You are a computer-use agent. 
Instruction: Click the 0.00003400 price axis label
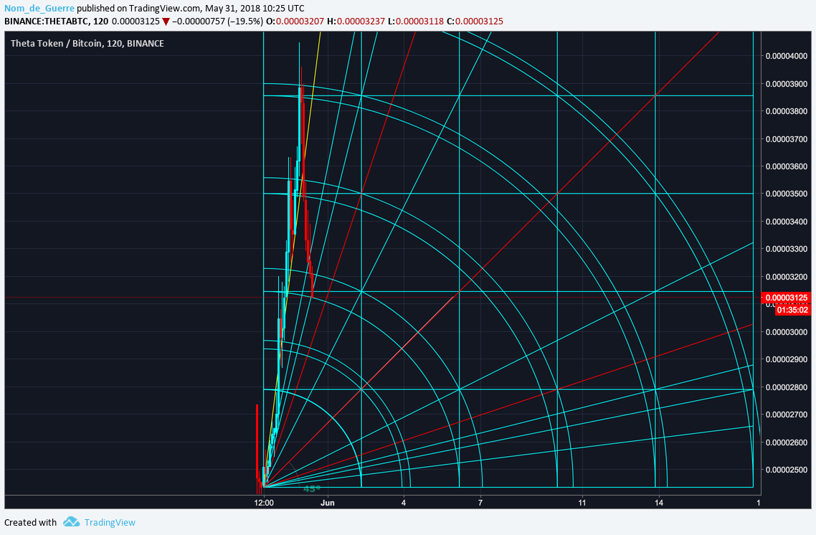tap(787, 222)
